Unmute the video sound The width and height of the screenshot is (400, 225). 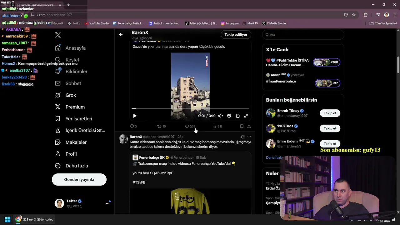pos(221,116)
